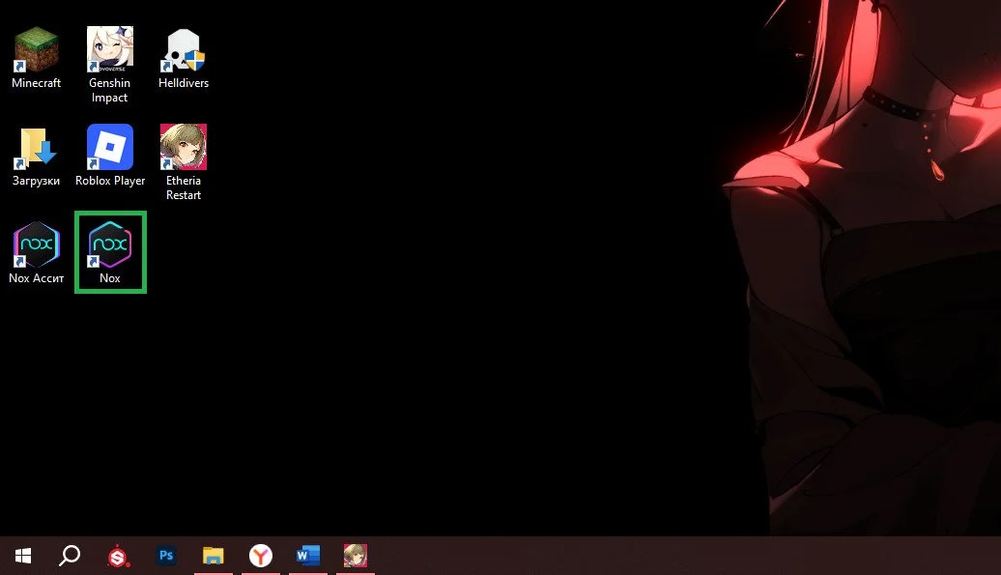Select the Roblox Player desktop shortcut
The height and width of the screenshot is (575, 1001).
click(110, 156)
